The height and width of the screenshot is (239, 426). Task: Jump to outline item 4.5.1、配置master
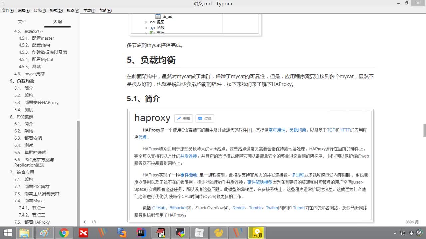pos(36,38)
